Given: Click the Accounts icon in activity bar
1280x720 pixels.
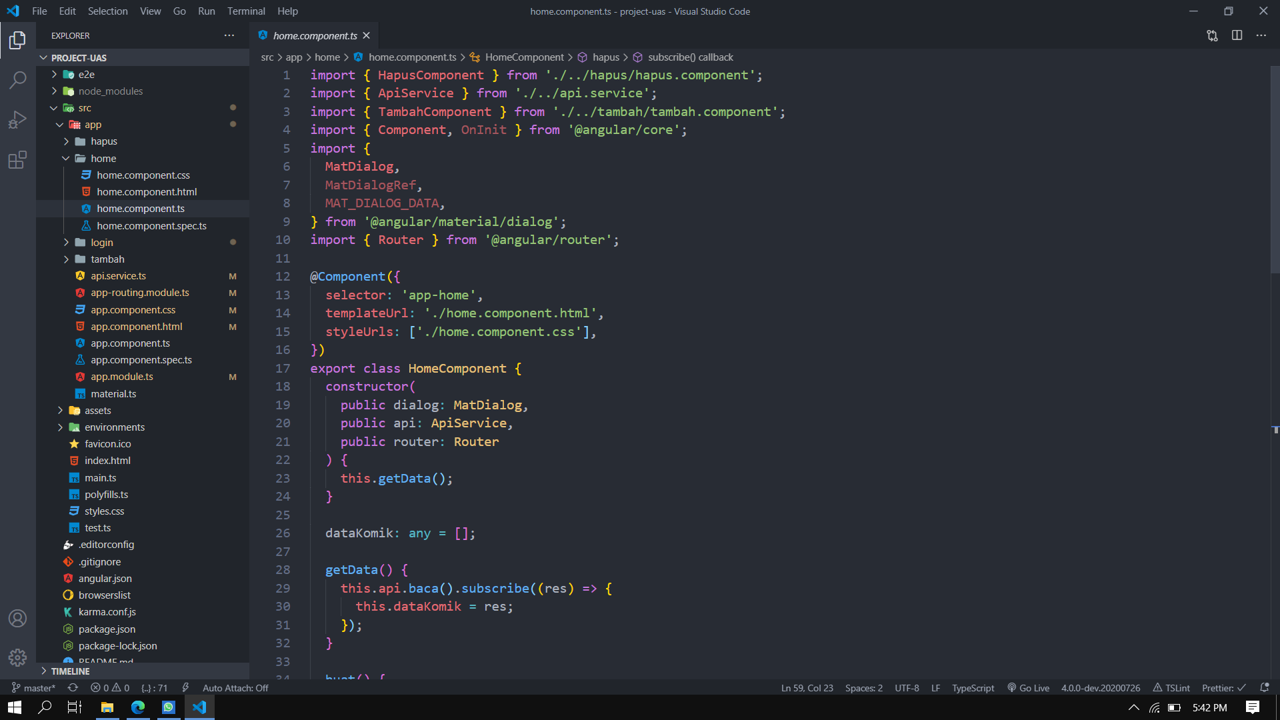Looking at the screenshot, I should 18,619.
